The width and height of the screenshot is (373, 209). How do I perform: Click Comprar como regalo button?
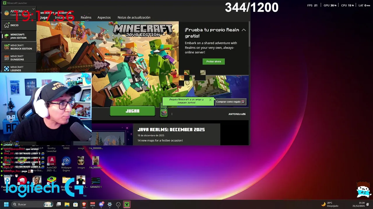click(x=230, y=102)
